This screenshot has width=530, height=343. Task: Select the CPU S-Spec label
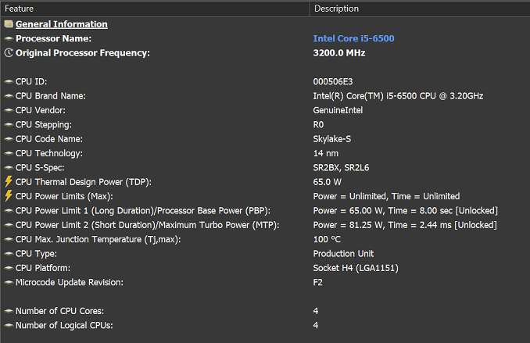[x=40, y=168]
